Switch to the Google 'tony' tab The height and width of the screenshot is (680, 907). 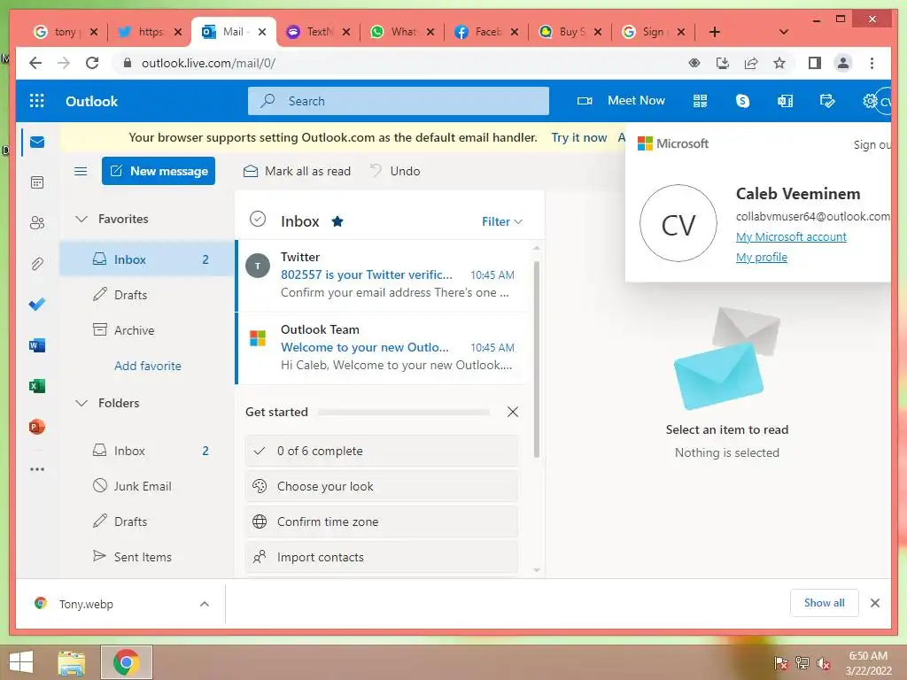click(65, 32)
